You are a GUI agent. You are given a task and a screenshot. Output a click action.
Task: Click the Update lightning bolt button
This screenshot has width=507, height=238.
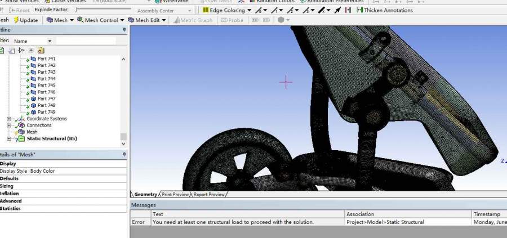coord(25,20)
